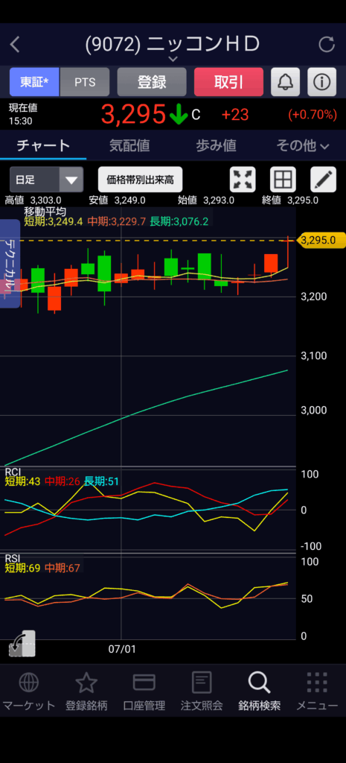Open the 登録銘柄 star tab

tap(86, 691)
